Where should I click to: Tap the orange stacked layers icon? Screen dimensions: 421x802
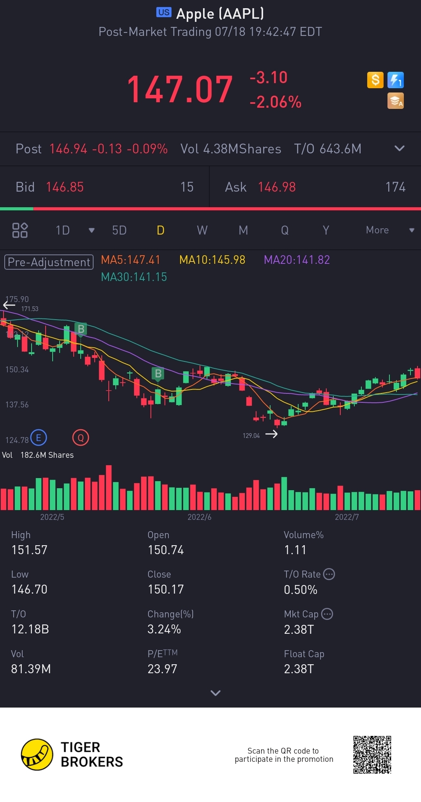point(396,101)
